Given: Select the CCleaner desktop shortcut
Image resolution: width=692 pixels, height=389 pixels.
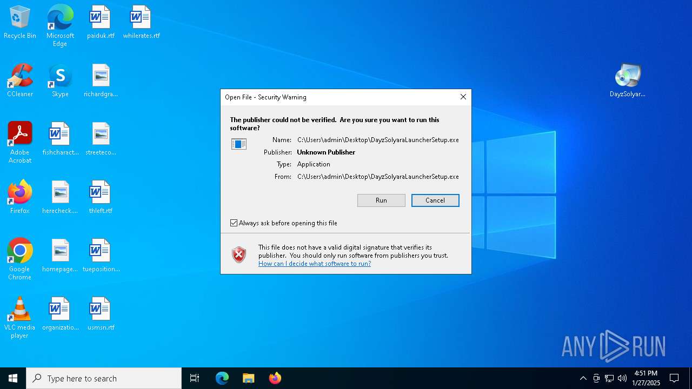Looking at the screenshot, I should (20, 81).
